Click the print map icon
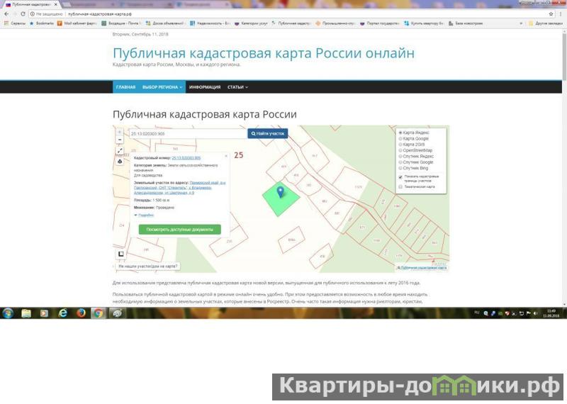This screenshot has width=567, height=404. (x=120, y=162)
